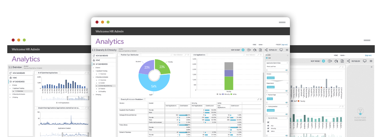Uncheck the Minority checkbox in filters
This screenshot has height=137, width=381.
(x=268, y=128)
